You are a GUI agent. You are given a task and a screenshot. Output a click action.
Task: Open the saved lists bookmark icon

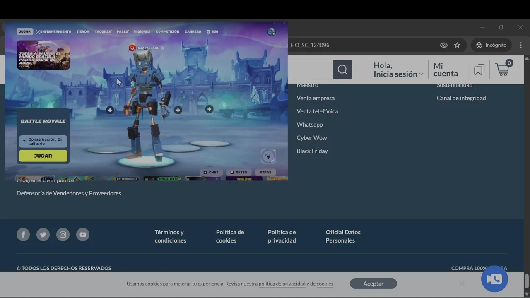click(479, 70)
